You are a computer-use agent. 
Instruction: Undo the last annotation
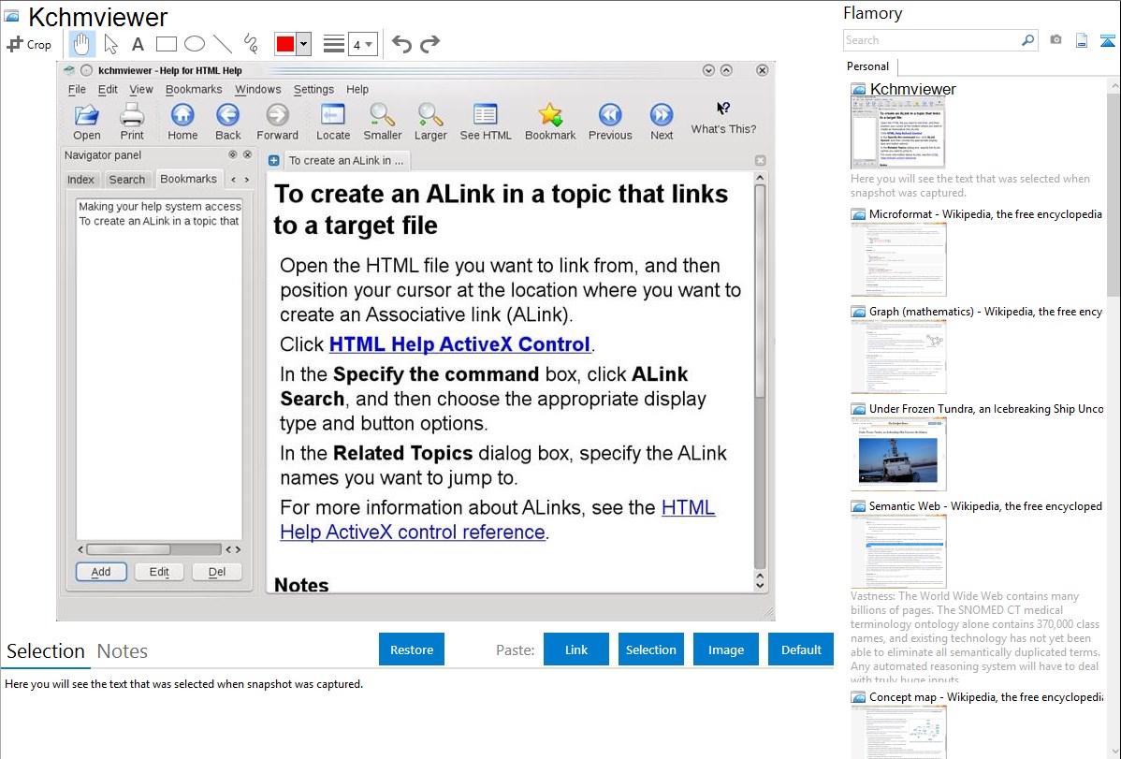[401, 44]
